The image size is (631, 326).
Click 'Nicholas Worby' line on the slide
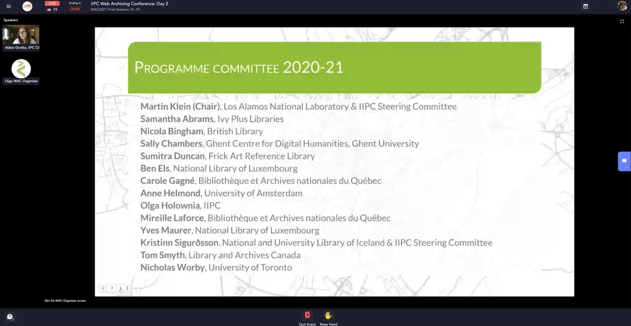(x=216, y=268)
